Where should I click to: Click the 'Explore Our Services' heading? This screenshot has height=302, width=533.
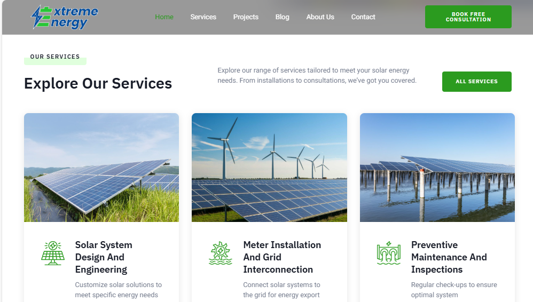[x=98, y=84]
